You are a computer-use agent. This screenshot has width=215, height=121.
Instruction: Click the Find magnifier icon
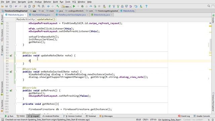[39, 6]
